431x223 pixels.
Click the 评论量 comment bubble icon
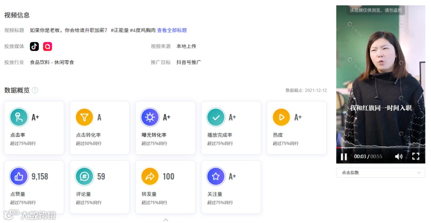point(84,176)
